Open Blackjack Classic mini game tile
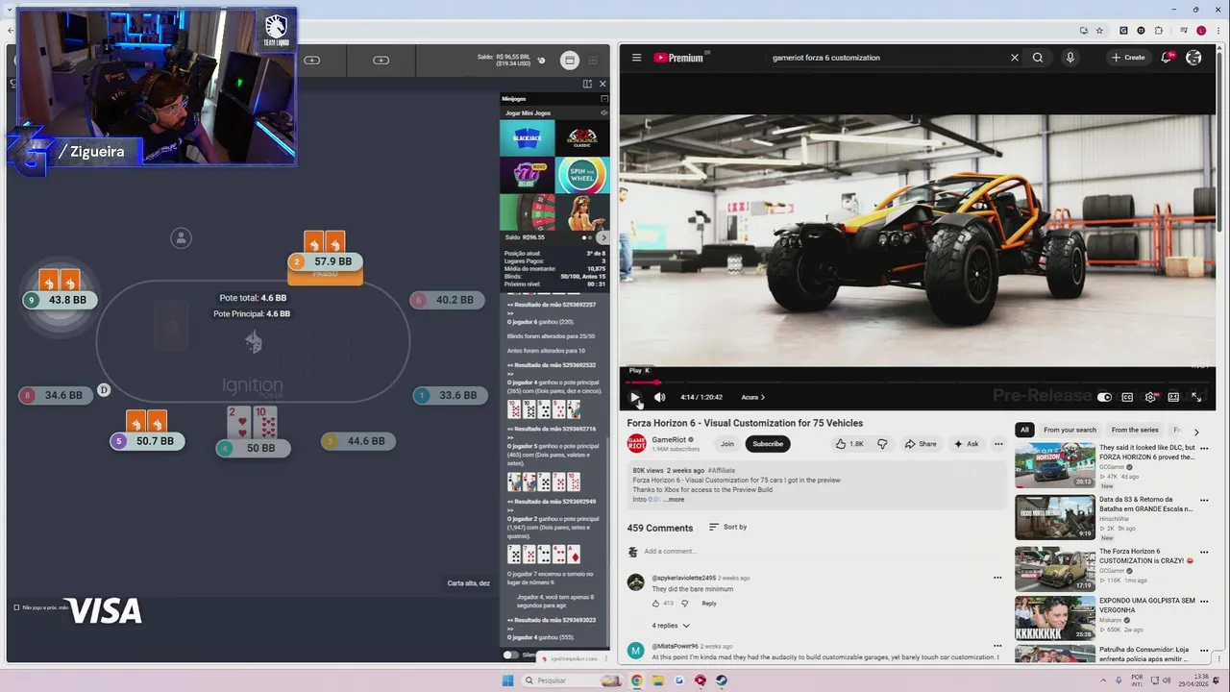 [x=581, y=137]
